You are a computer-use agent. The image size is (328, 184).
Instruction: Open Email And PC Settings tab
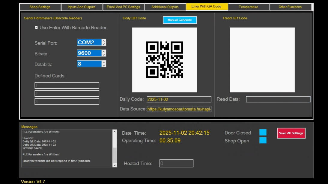pyautogui.click(x=123, y=7)
